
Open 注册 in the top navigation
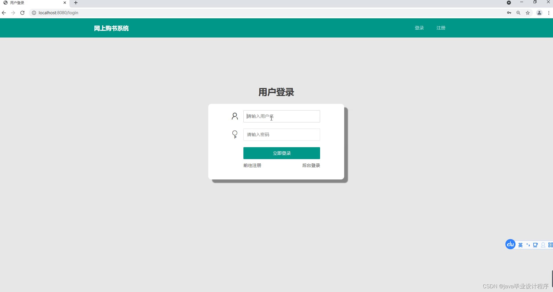(x=441, y=28)
